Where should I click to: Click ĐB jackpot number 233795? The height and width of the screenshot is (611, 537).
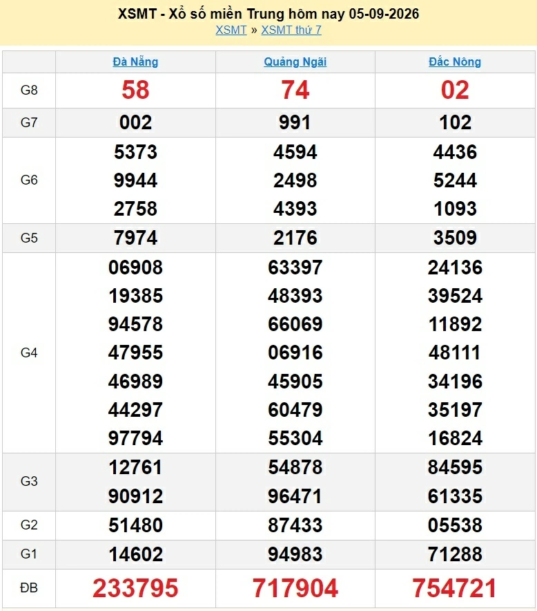pyautogui.click(x=135, y=588)
